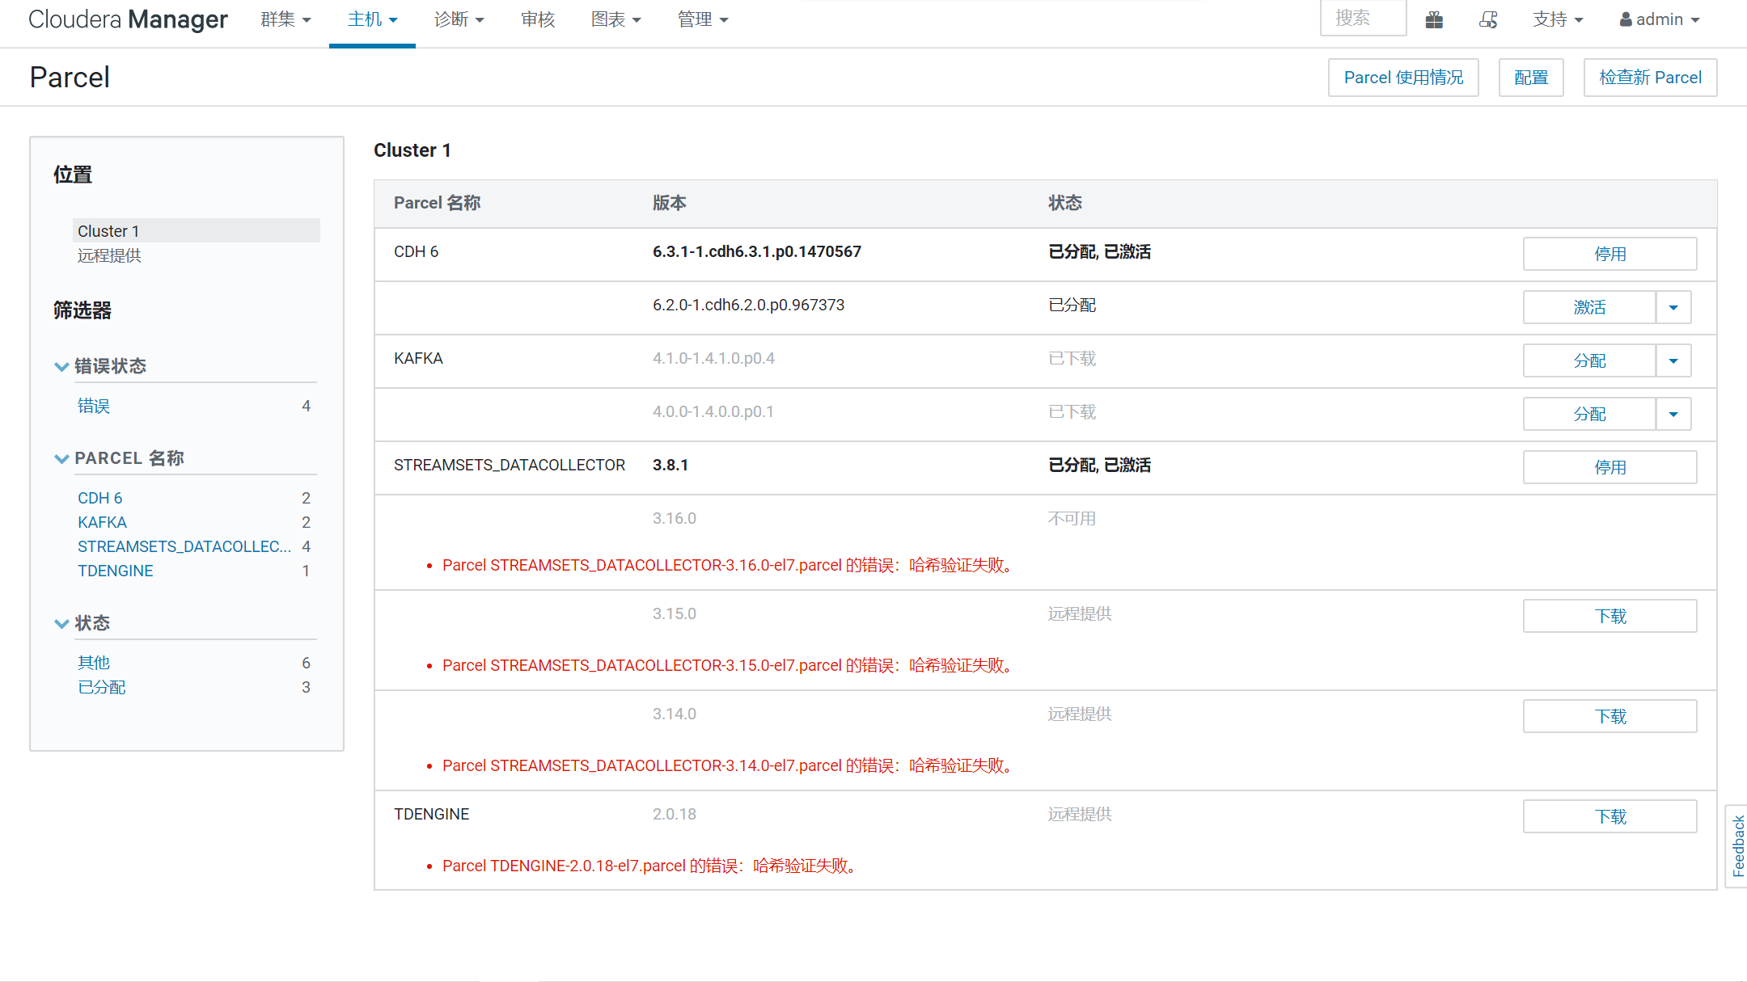Screen dimensions: 1747x982
Task: Click the 不可用 status for version 3.16.0
Action: (x=1072, y=518)
